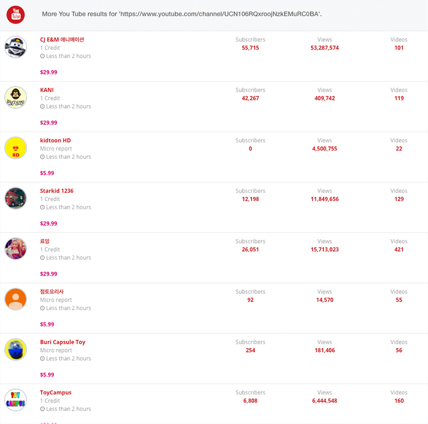Click the $29.99 price under KANI

click(49, 123)
